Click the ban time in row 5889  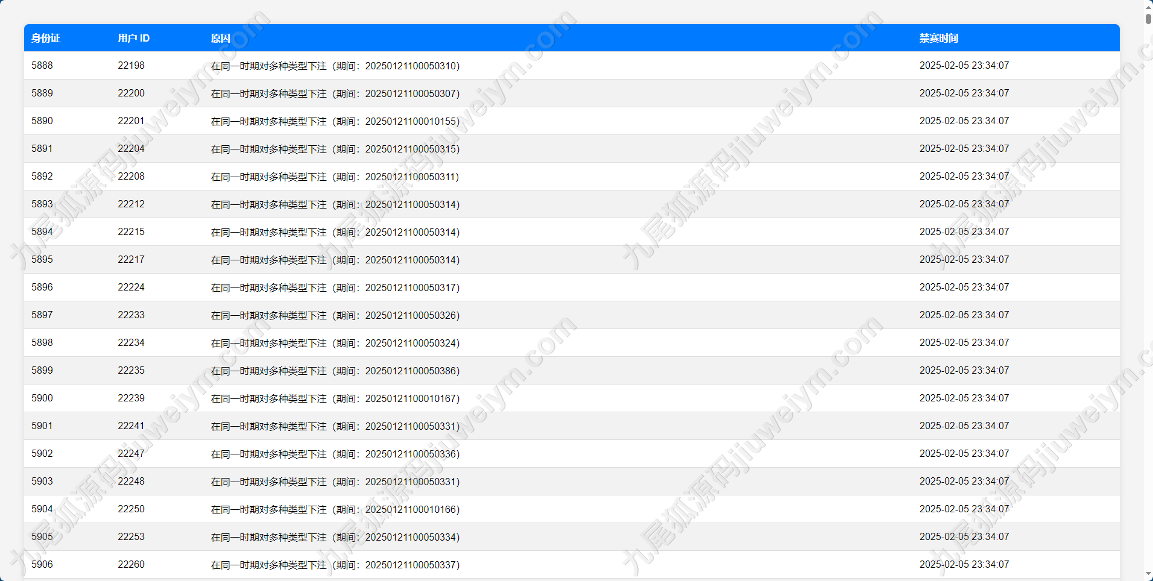pyautogui.click(x=964, y=93)
